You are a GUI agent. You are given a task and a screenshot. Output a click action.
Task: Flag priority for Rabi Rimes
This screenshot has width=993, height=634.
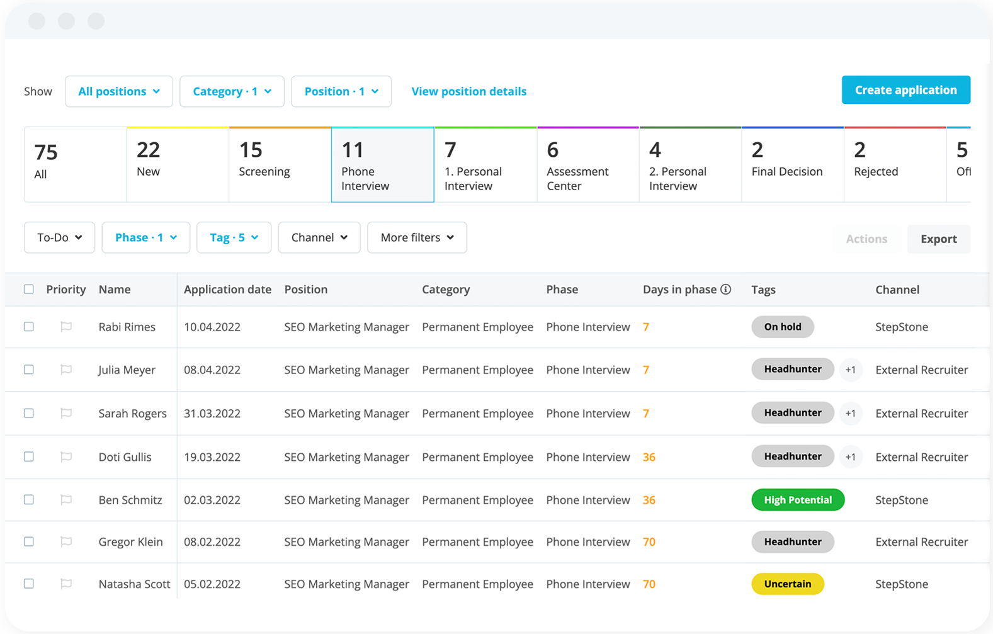66,327
